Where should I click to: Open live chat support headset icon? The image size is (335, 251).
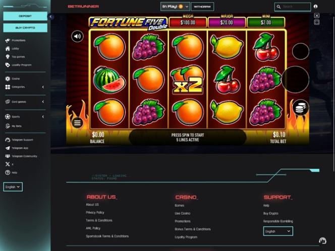(322, 241)
